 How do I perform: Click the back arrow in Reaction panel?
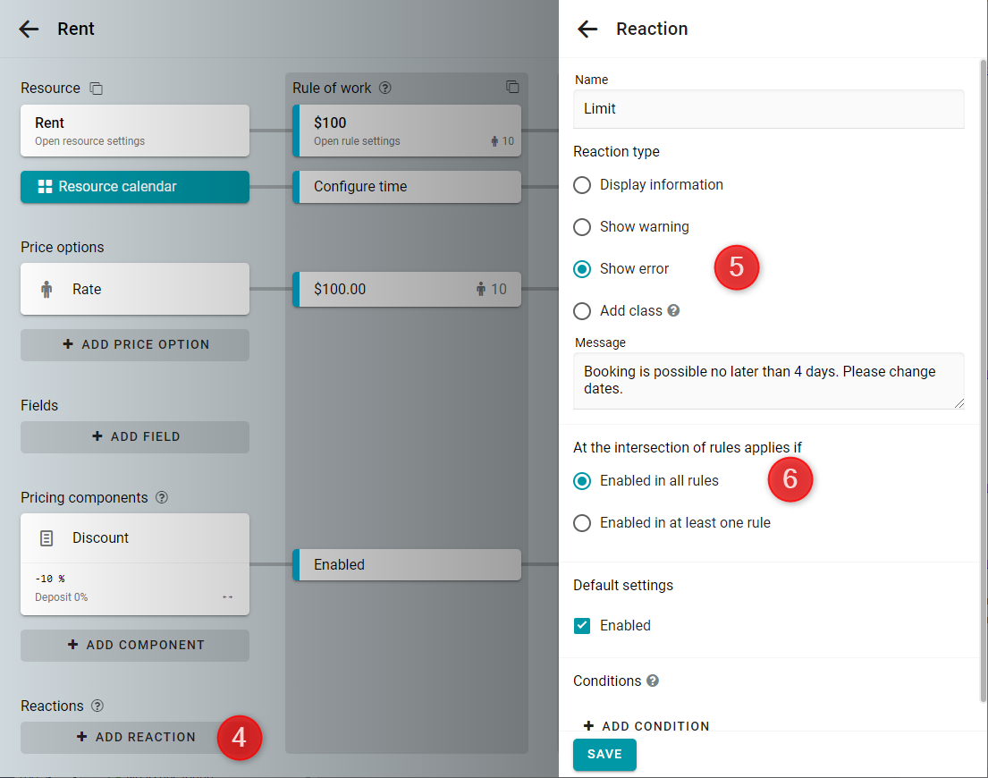pos(587,29)
